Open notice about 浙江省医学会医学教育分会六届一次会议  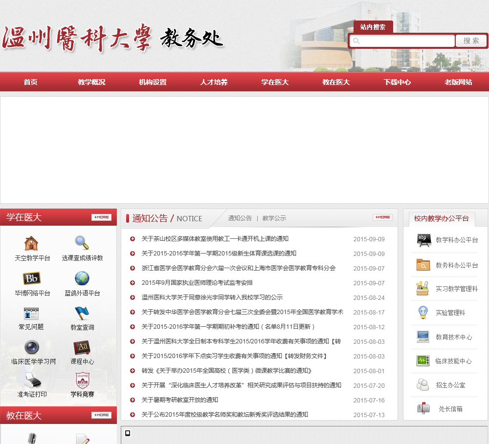click(x=239, y=268)
